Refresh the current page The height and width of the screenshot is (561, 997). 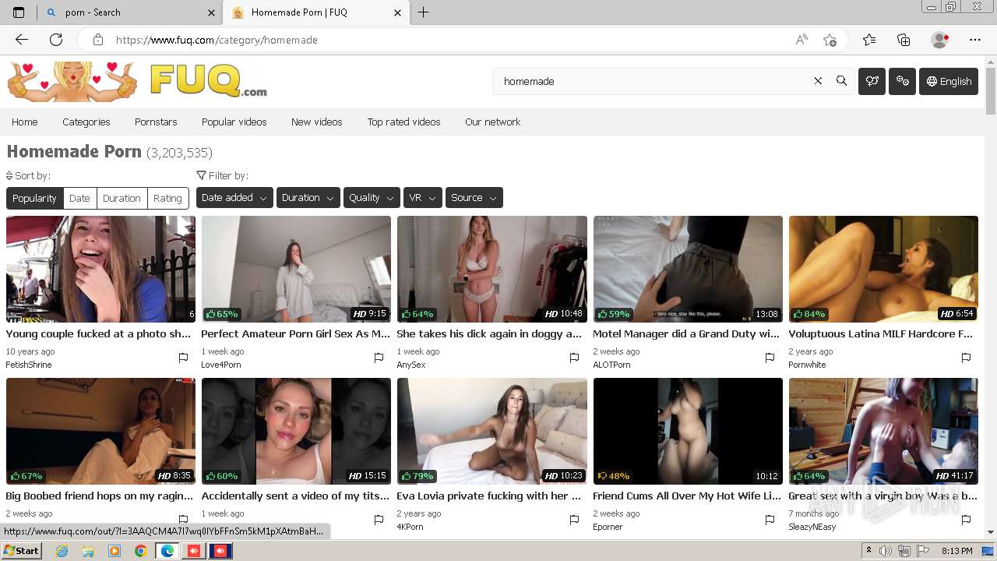pos(56,40)
